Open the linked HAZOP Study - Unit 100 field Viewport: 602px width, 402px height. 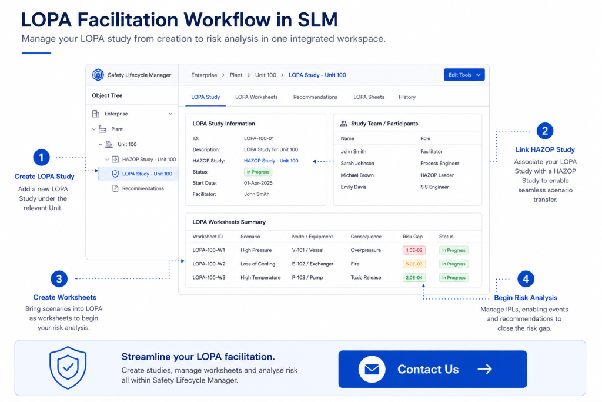(271, 161)
